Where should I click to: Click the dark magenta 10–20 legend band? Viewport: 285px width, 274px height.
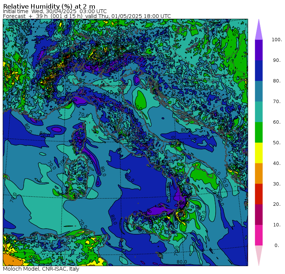coord(259,214)
